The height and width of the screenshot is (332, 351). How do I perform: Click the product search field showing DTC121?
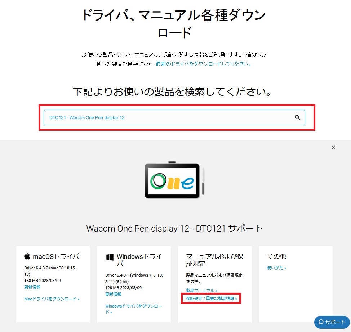174,117
